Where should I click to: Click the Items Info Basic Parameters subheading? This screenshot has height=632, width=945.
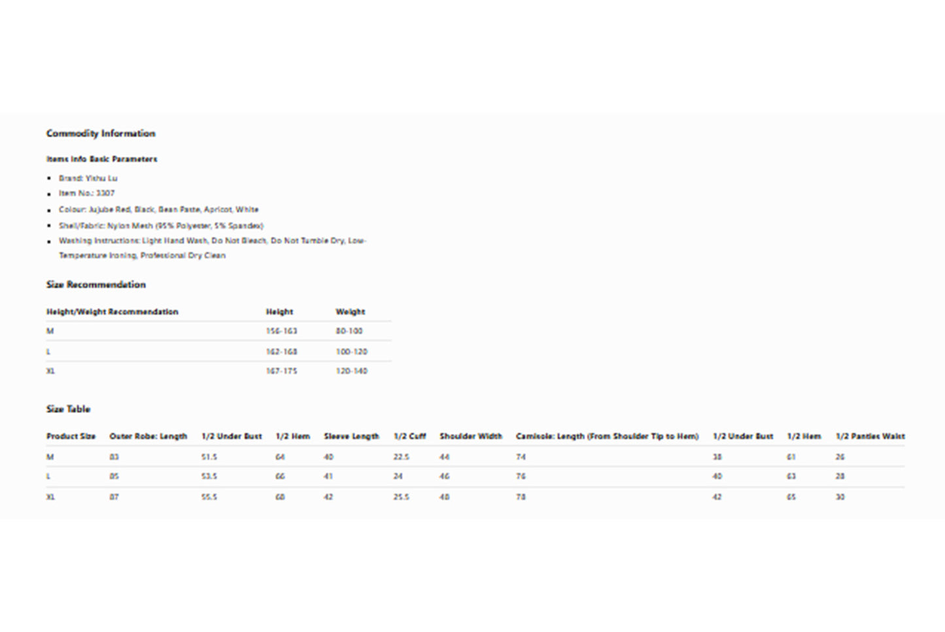point(101,159)
